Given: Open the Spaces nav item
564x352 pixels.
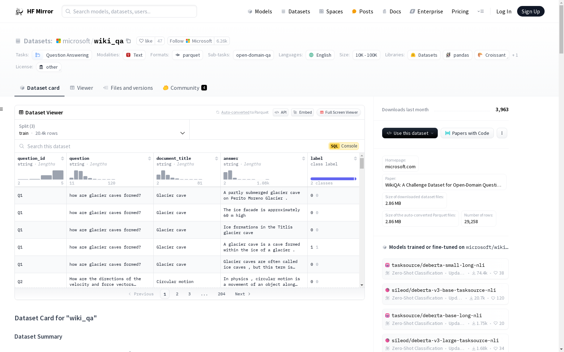Looking at the screenshot, I should 331,11.
